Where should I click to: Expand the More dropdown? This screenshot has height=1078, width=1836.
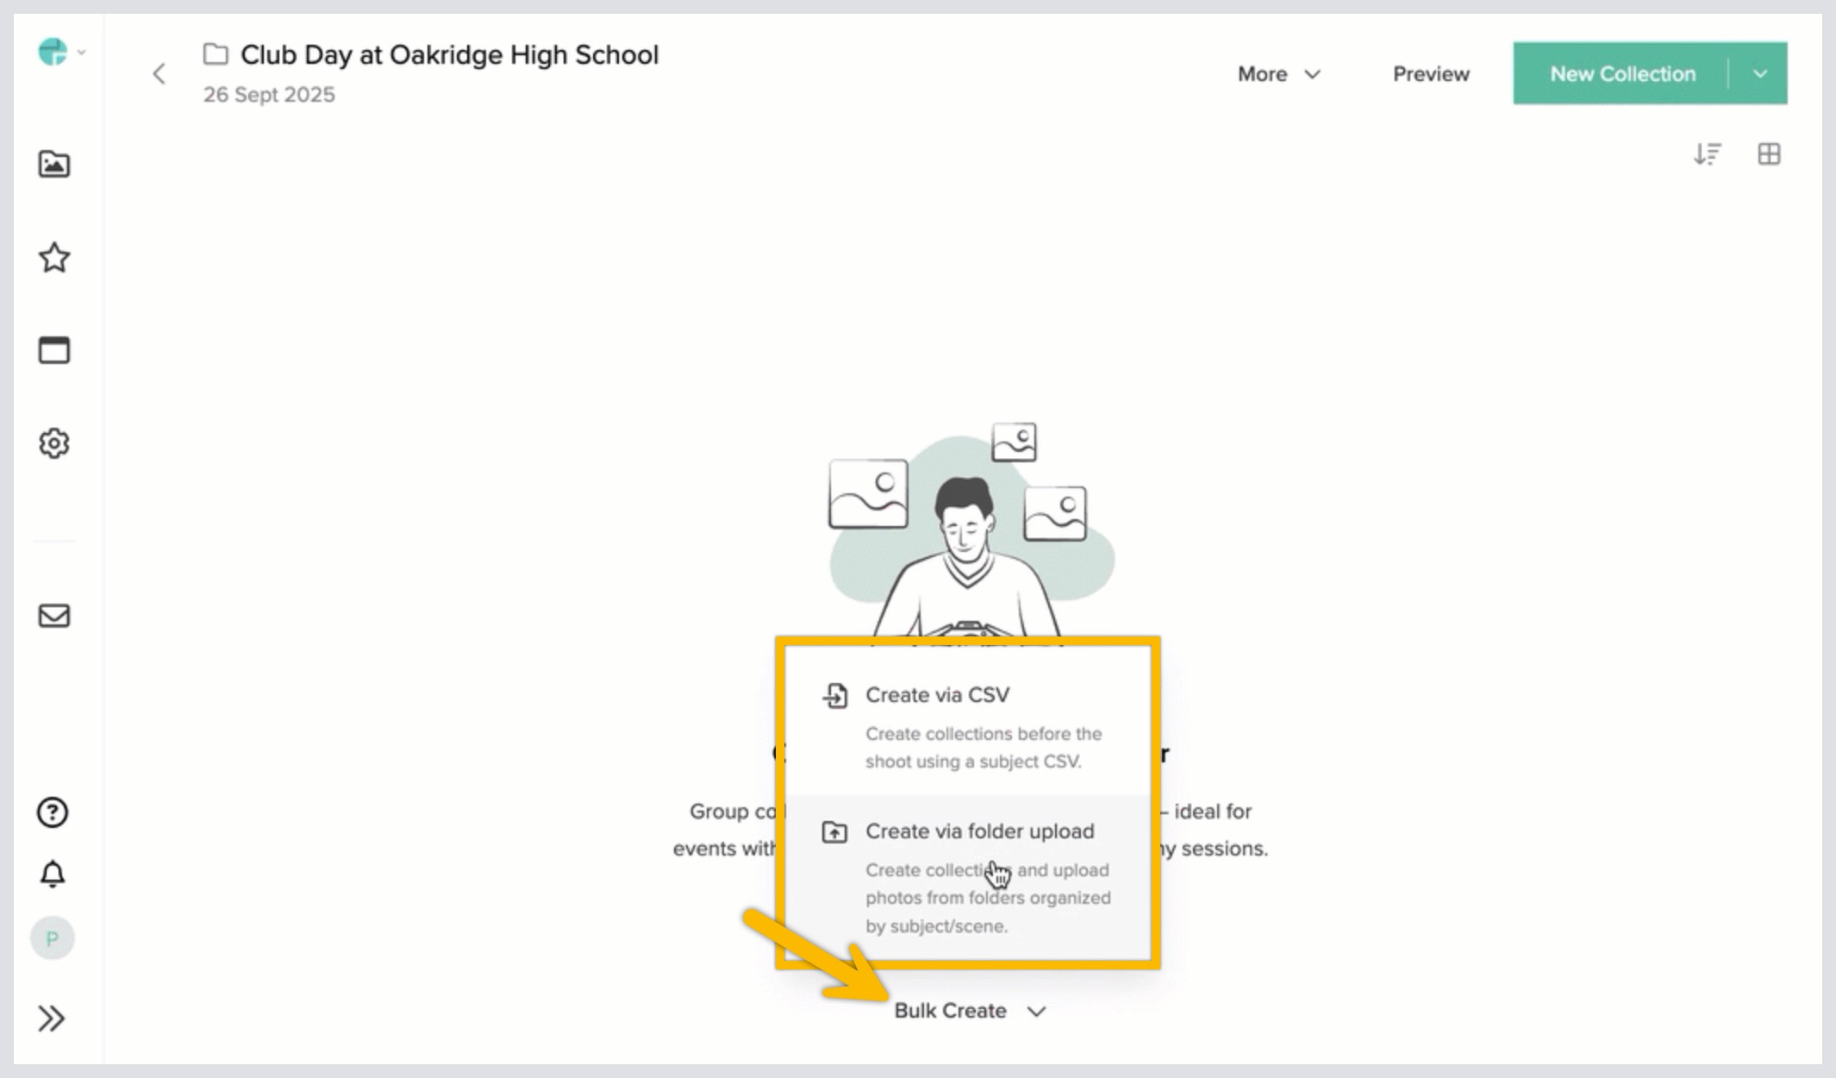[1278, 74]
